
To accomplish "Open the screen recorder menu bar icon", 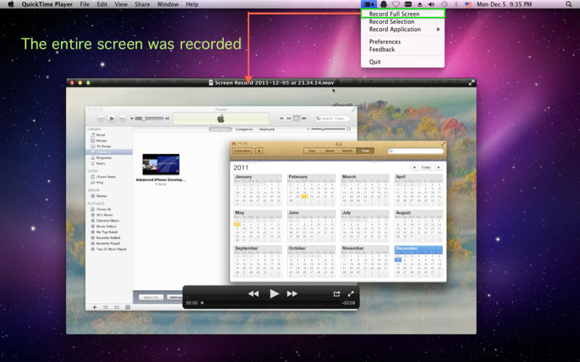I will click(x=368, y=4).
